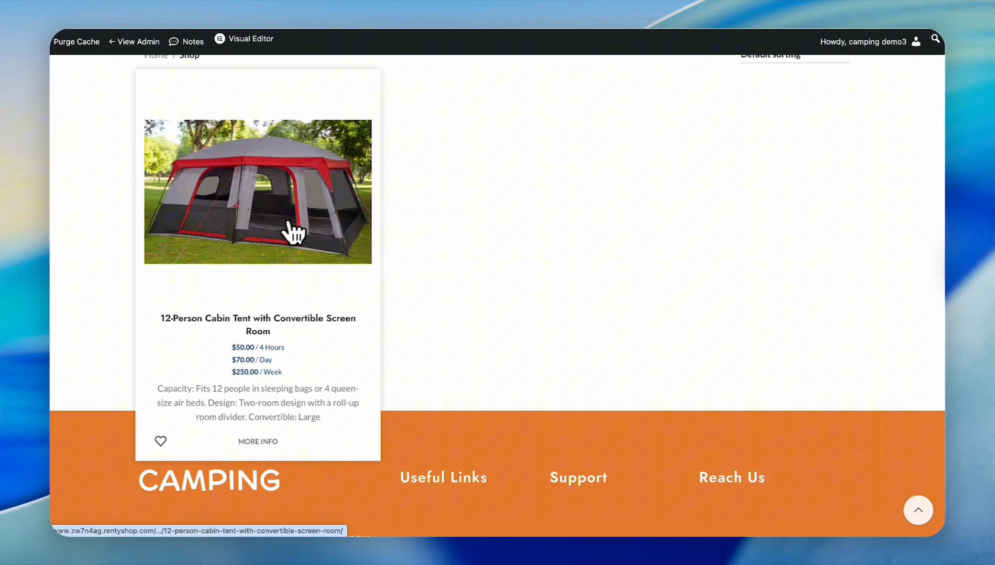Viewport: 995px width, 565px height.
Task: Click the View Admin back arrow
Action: [112, 42]
